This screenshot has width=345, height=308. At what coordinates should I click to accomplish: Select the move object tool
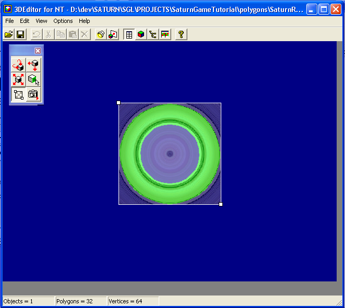coord(33,65)
